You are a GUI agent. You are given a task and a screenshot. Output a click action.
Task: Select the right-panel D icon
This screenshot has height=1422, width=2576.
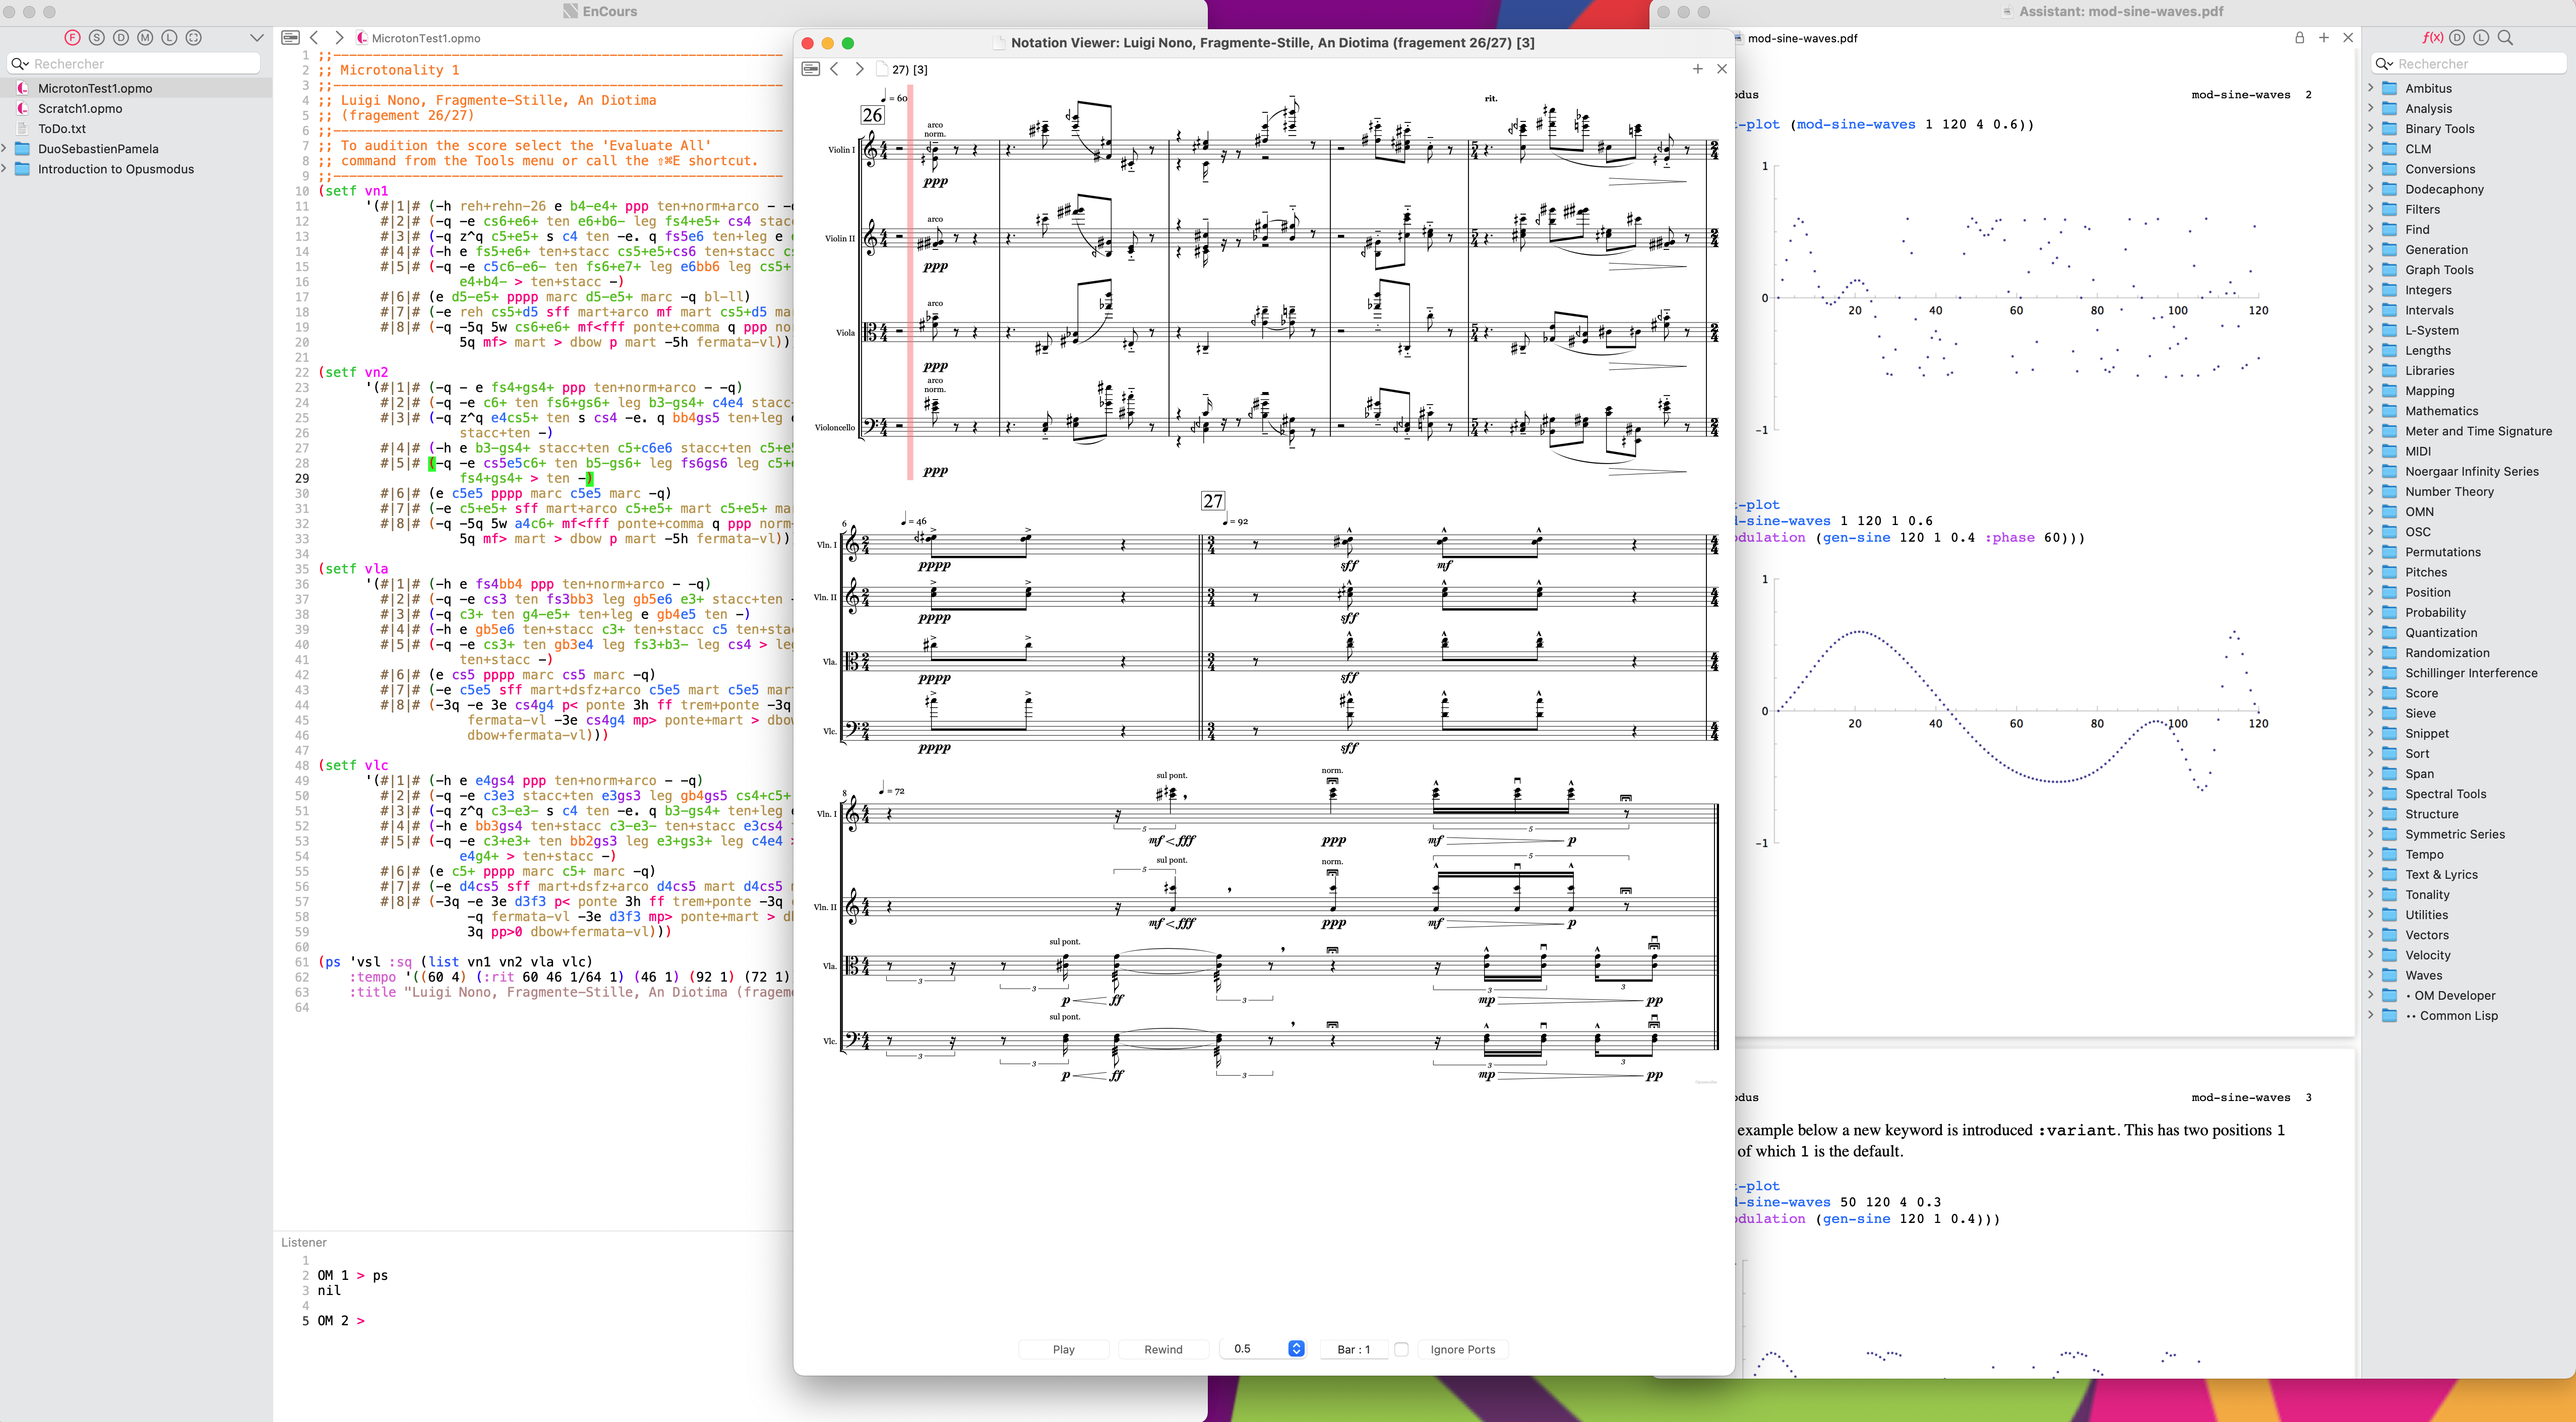point(2457,38)
